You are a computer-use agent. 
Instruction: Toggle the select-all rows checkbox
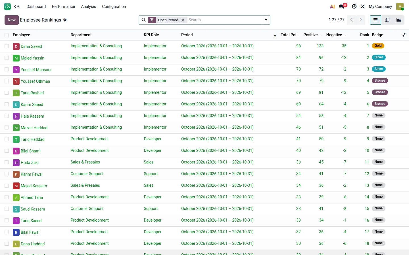click(7, 35)
